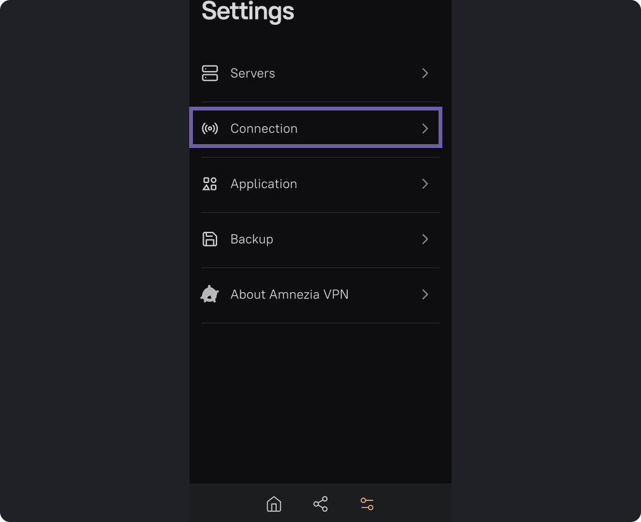This screenshot has height=522, width=641.
Task: Click the About Amnezia VPN arrow
Action: tap(425, 294)
